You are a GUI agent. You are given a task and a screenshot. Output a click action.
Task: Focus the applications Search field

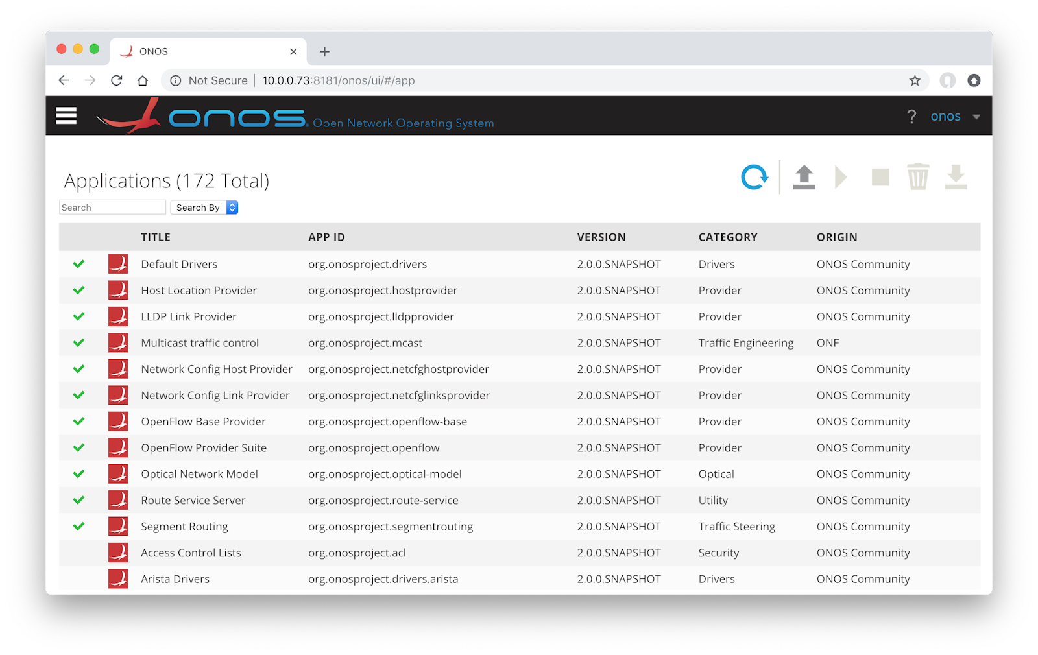click(x=112, y=208)
